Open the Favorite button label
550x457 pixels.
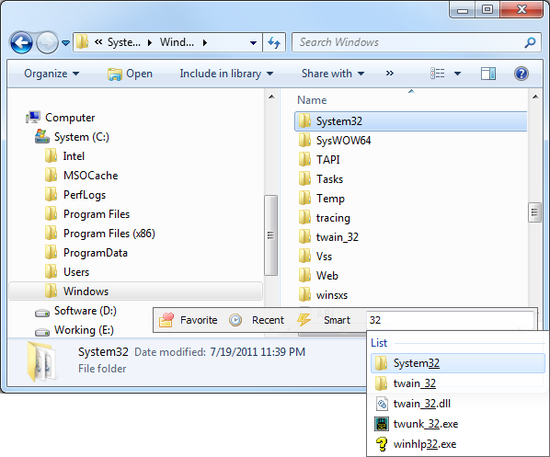point(199,320)
